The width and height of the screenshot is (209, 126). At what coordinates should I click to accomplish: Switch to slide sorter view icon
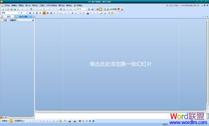[x=4, y=118]
